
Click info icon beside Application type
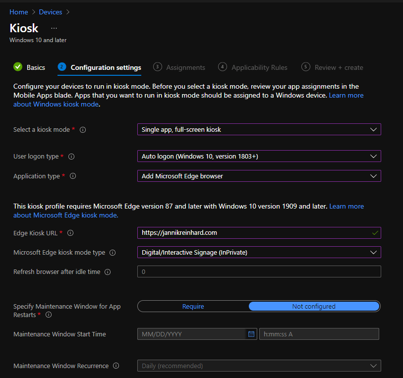(x=73, y=176)
